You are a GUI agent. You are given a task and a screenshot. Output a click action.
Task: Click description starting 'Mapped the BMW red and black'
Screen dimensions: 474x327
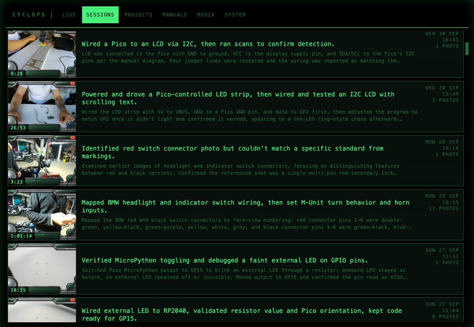click(247, 224)
